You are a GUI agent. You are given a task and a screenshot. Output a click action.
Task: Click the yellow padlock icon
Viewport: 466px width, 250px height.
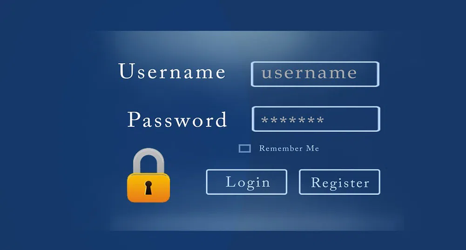[149, 175]
